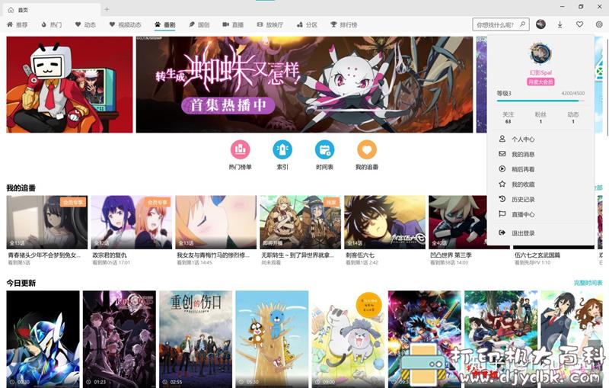
Task: Click the star icon for 我的收藏
Action: [x=502, y=184]
